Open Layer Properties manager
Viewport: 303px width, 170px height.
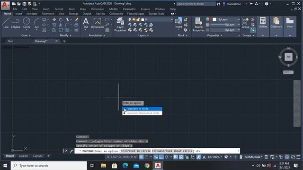(x=120, y=25)
